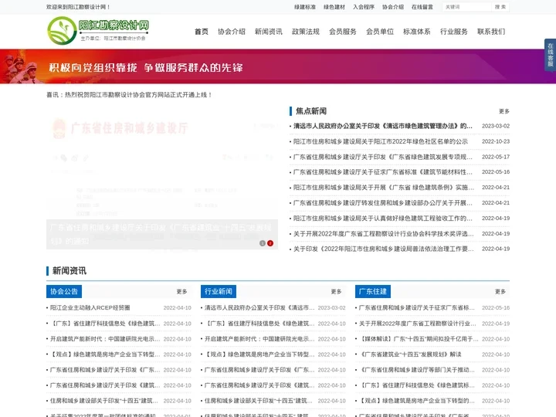This screenshot has height=417, width=556.
Task: Open the 在线留言 top link
Action: tap(422, 7)
